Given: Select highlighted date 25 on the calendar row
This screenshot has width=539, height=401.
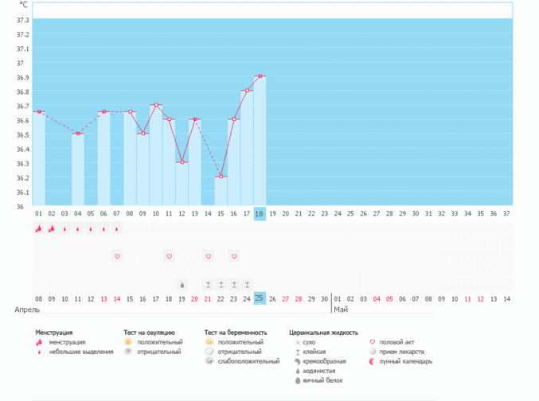Looking at the screenshot, I should click(260, 298).
